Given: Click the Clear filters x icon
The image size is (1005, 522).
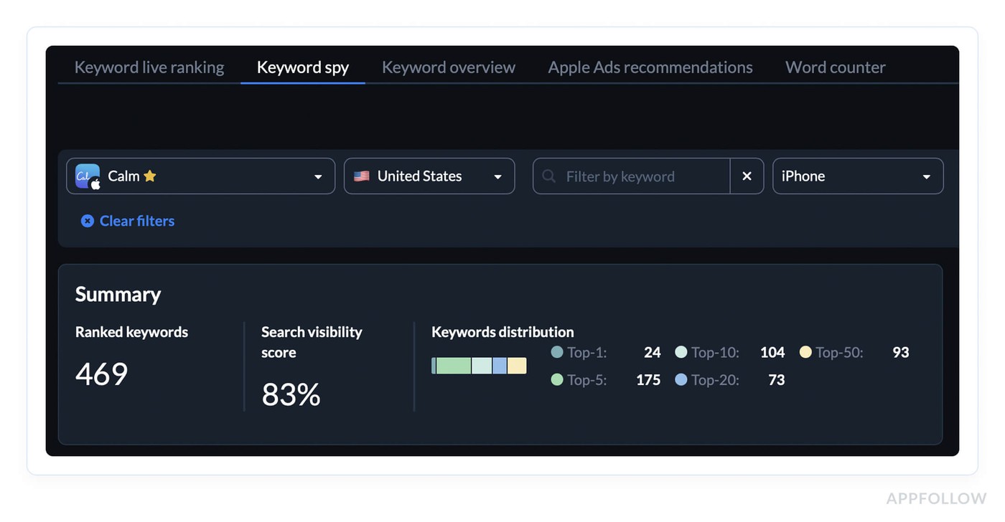Looking at the screenshot, I should [88, 221].
